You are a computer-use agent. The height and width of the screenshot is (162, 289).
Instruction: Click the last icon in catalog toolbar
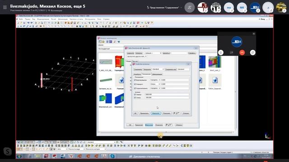119,42
